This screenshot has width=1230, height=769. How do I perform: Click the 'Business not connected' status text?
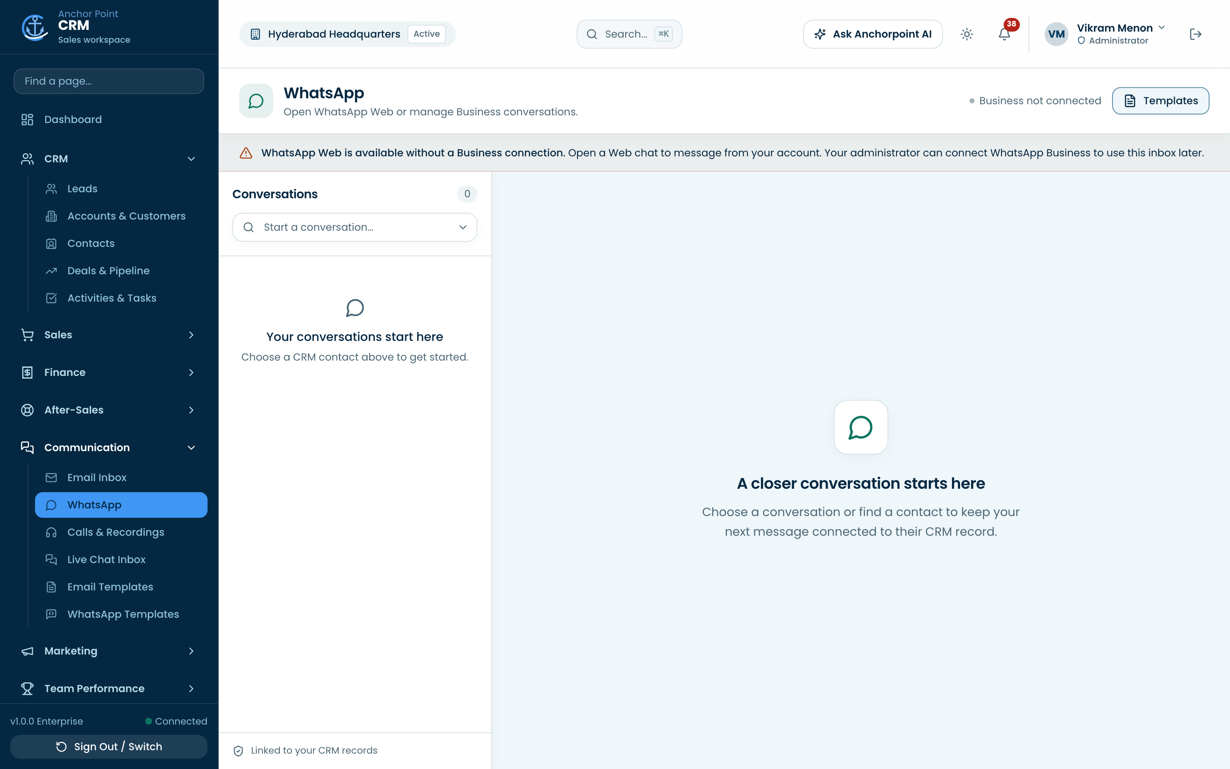(x=1040, y=101)
